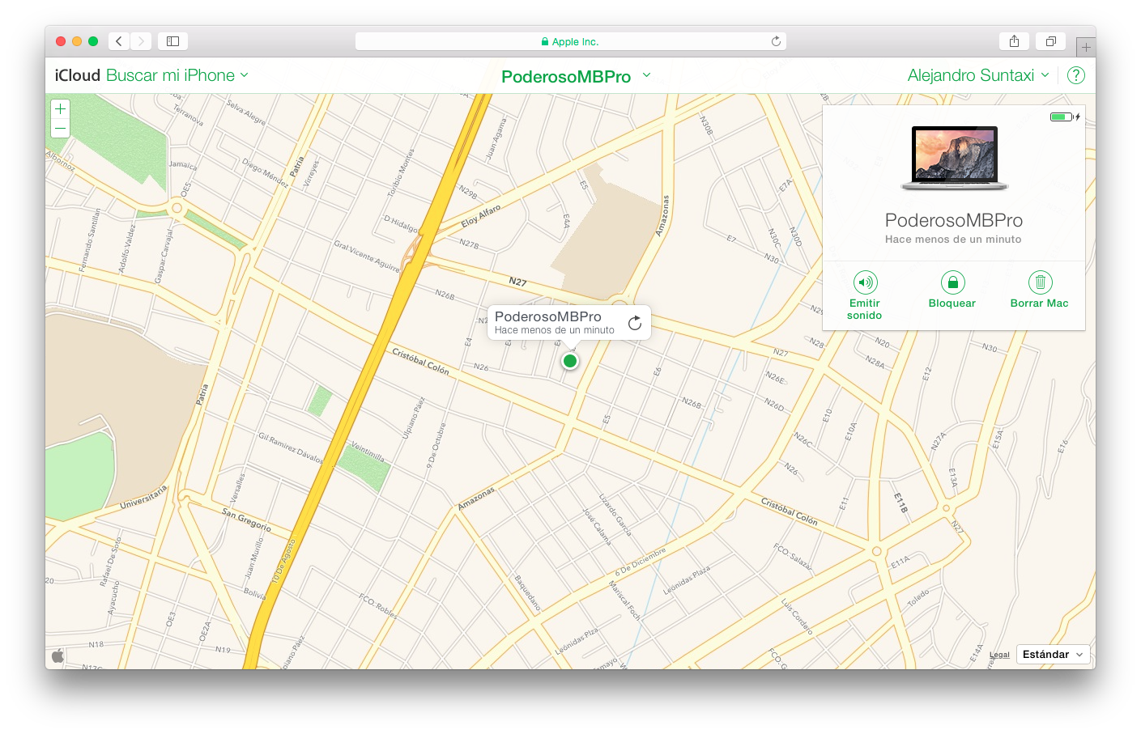
Task: Open Safari share button
Action: [1014, 41]
